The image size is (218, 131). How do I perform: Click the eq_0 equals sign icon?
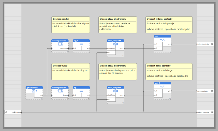(81, 44)
